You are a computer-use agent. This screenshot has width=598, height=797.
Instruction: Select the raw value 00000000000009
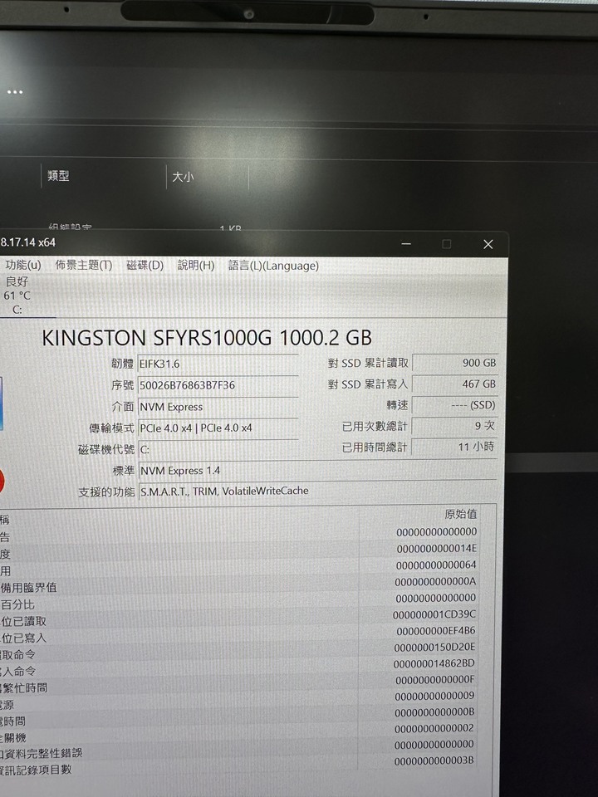pyautogui.click(x=434, y=696)
